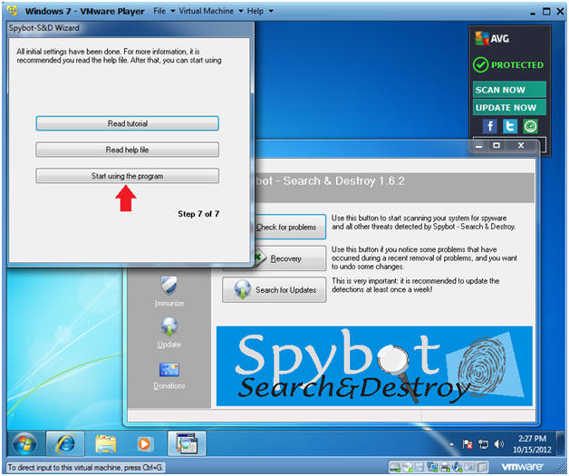Click the Donations label in sidebar
This screenshot has width=569, height=476.
click(x=169, y=385)
